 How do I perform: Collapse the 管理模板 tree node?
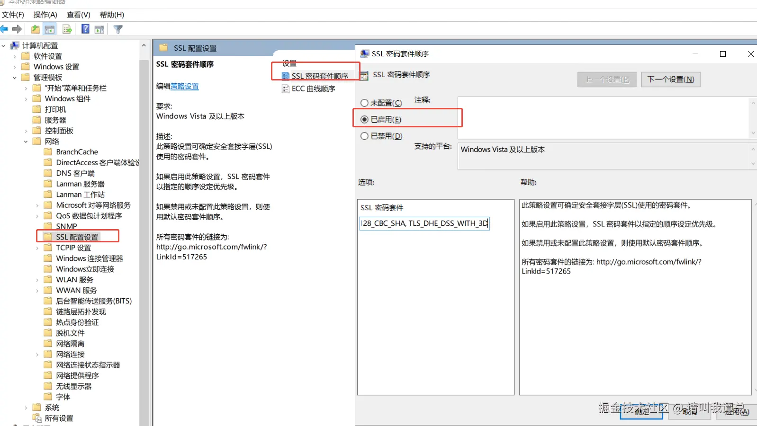tap(14, 77)
